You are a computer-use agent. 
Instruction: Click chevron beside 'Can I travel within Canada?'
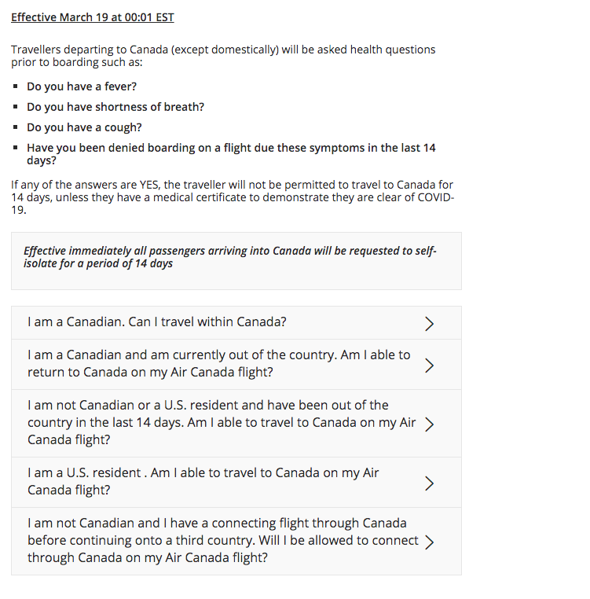(x=429, y=324)
